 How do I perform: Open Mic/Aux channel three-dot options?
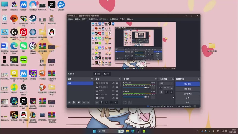pyautogui.click(x=153, y=88)
